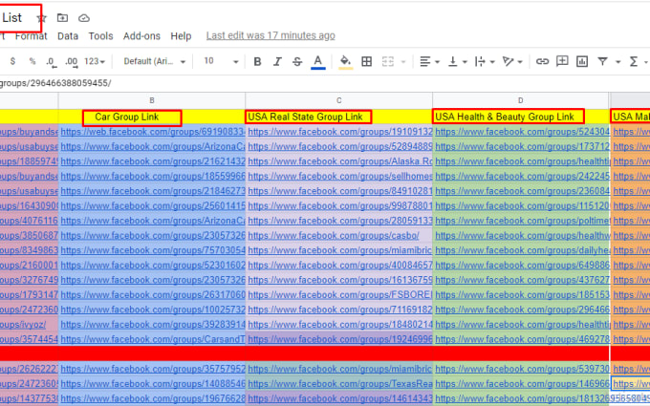Insert a comment via toolbar
The height and width of the screenshot is (406, 650).
pyautogui.click(x=562, y=62)
